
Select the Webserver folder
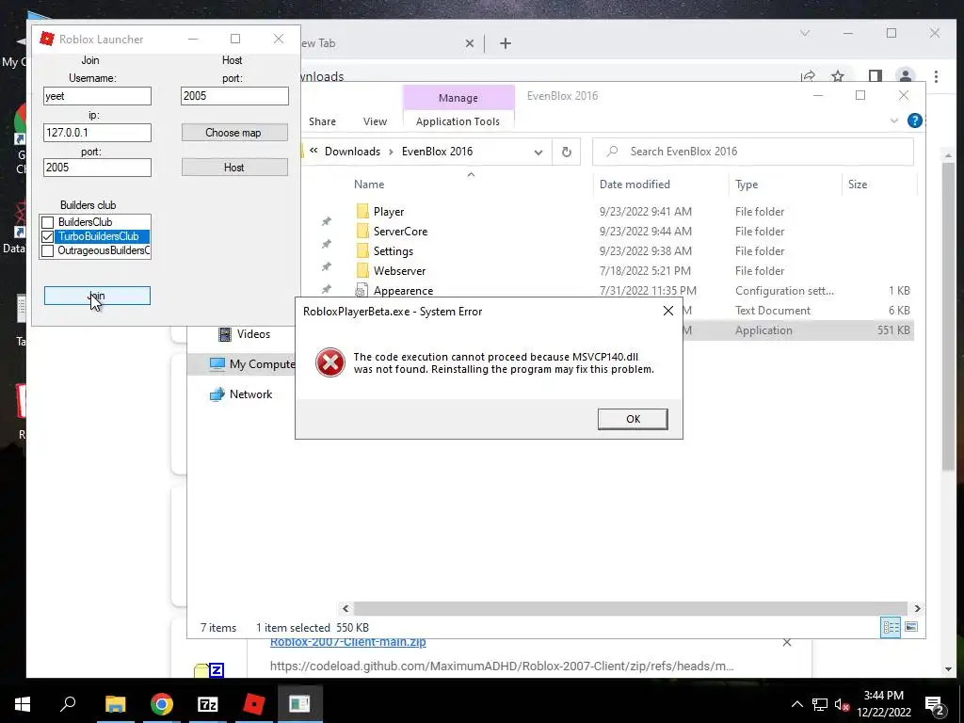pyautogui.click(x=399, y=270)
